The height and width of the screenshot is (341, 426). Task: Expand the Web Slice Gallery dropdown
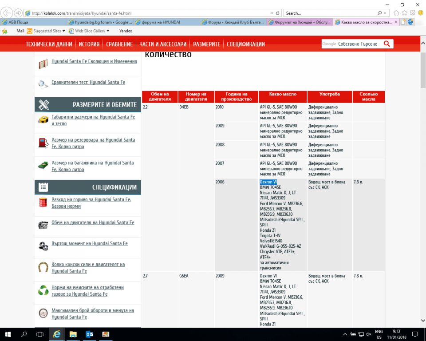click(x=109, y=31)
